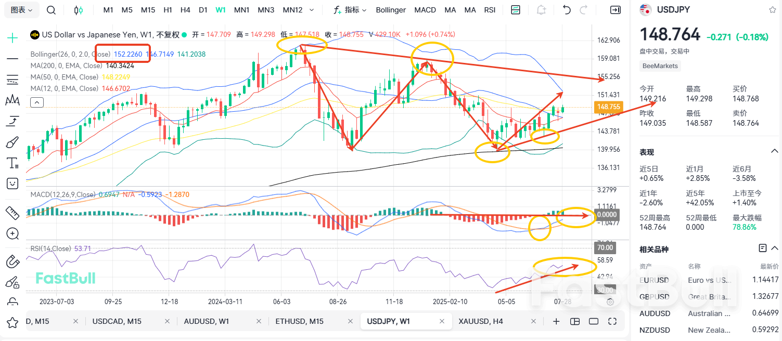Toggle the magnet snap tool

pyautogui.click(x=12, y=261)
